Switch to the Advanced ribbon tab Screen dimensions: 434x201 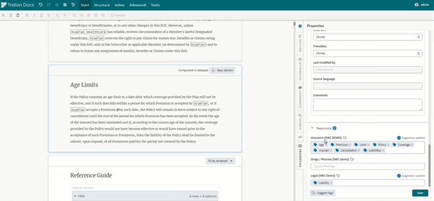tap(138, 5)
